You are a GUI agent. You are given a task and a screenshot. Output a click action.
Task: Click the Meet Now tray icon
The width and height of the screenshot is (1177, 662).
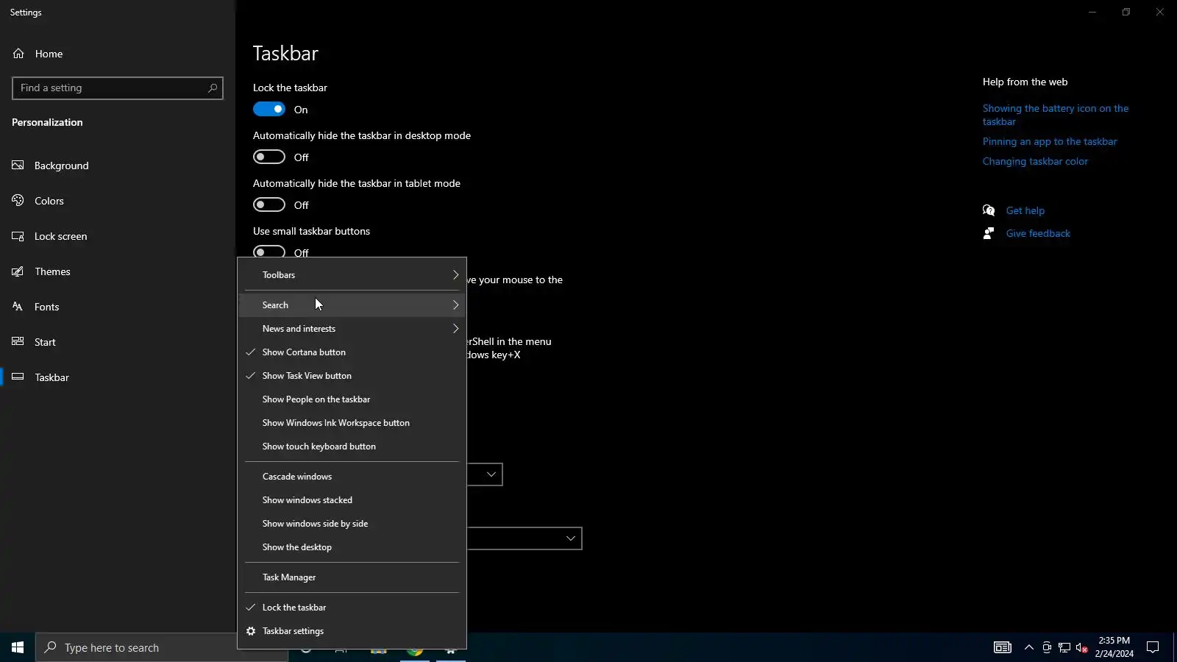tap(1047, 647)
